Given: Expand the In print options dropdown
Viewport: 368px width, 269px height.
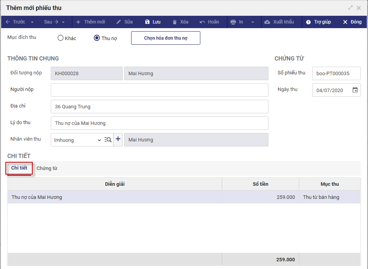Looking at the screenshot, I should [253, 22].
